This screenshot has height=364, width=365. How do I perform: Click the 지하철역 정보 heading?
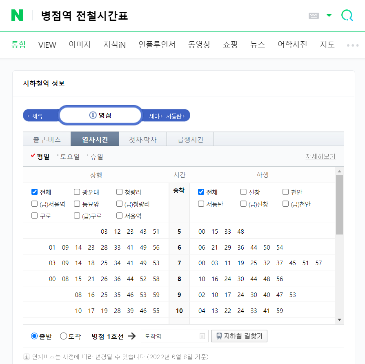tap(44, 83)
